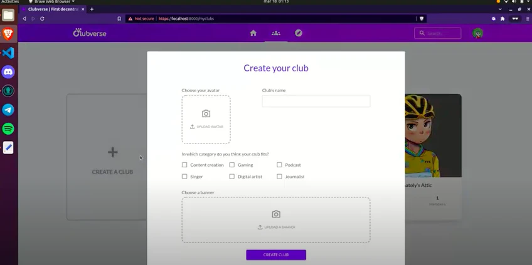Open the tab list dropdown arrow

pyautogui.click(x=500, y=9)
